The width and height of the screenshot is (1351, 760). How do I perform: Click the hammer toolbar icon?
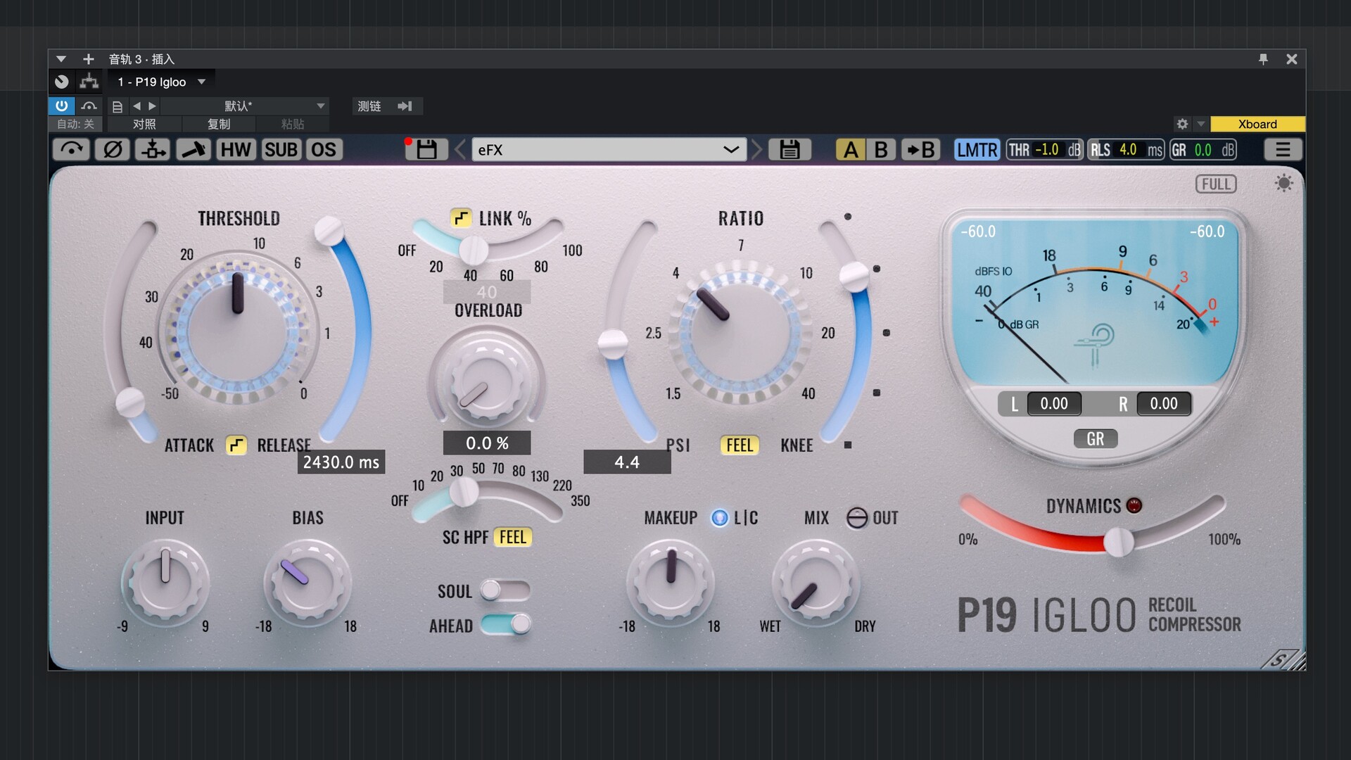tap(194, 149)
